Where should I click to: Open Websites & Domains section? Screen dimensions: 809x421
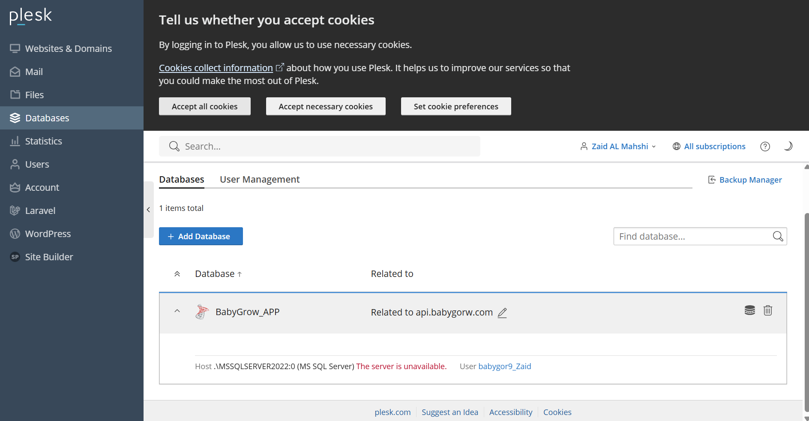(72, 48)
